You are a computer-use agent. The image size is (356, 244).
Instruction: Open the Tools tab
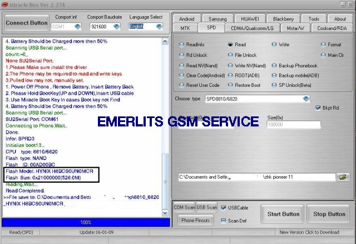(x=314, y=19)
